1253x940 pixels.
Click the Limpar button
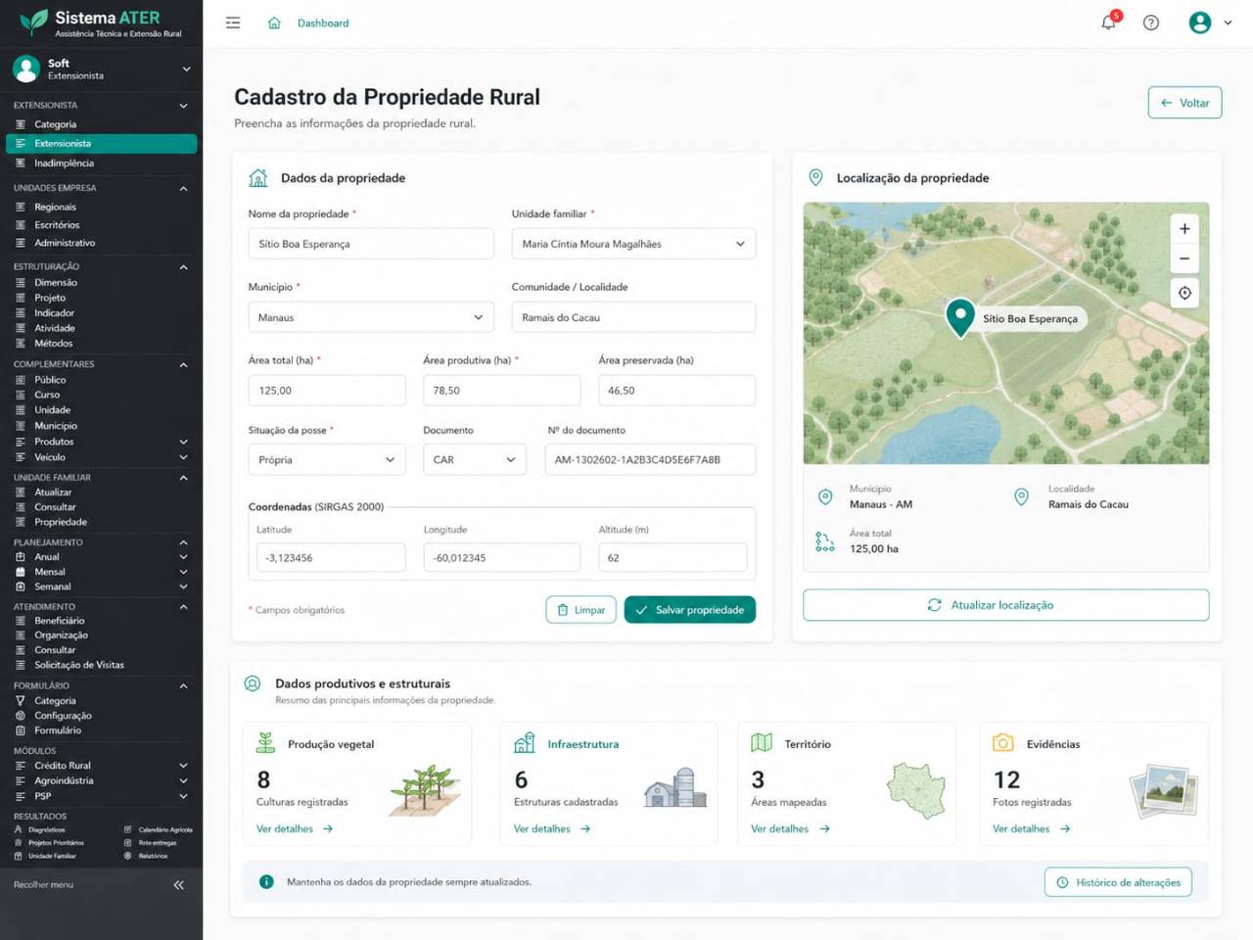(581, 610)
